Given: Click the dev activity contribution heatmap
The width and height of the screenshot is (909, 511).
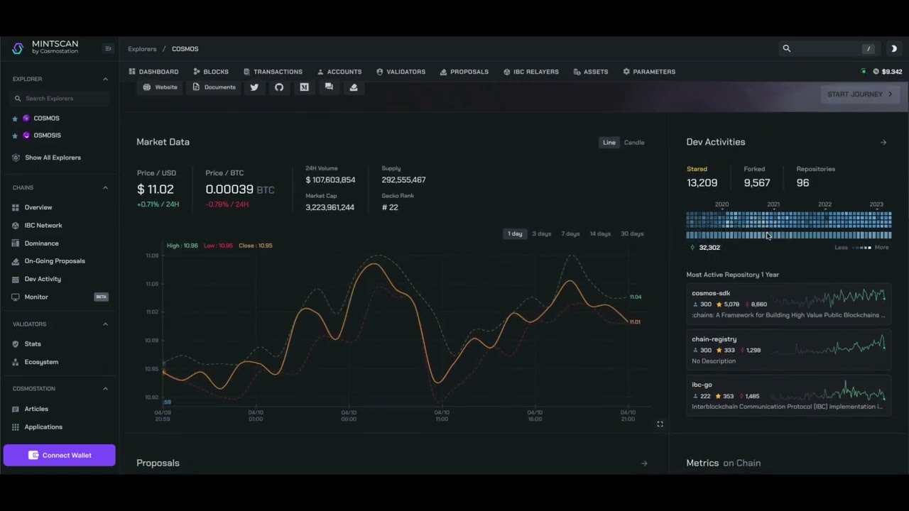Looking at the screenshot, I should (788, 225).
